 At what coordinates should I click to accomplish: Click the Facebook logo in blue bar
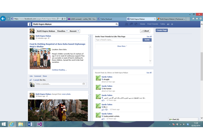29,24
